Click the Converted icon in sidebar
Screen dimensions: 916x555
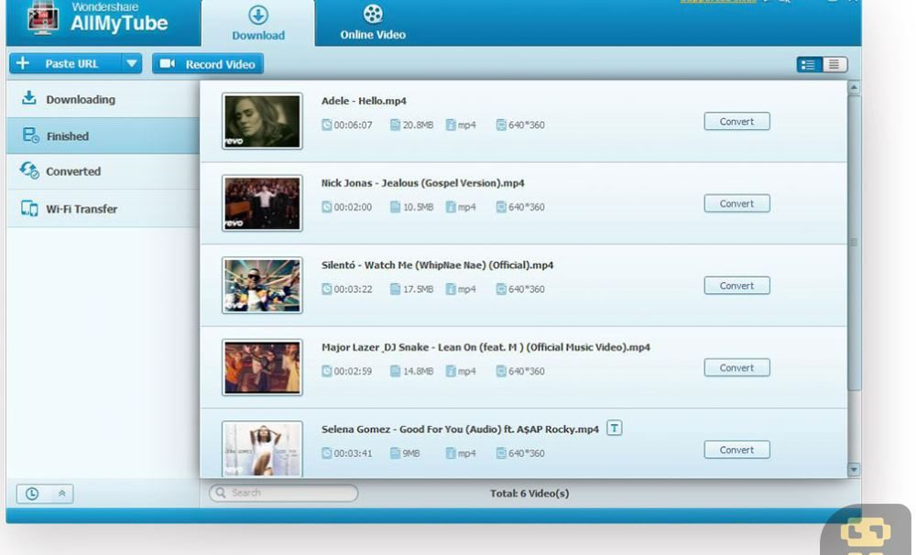coord(29,170)
